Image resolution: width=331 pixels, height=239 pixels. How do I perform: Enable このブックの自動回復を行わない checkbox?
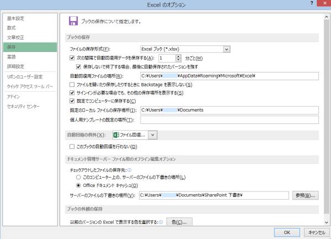[73, 147]
